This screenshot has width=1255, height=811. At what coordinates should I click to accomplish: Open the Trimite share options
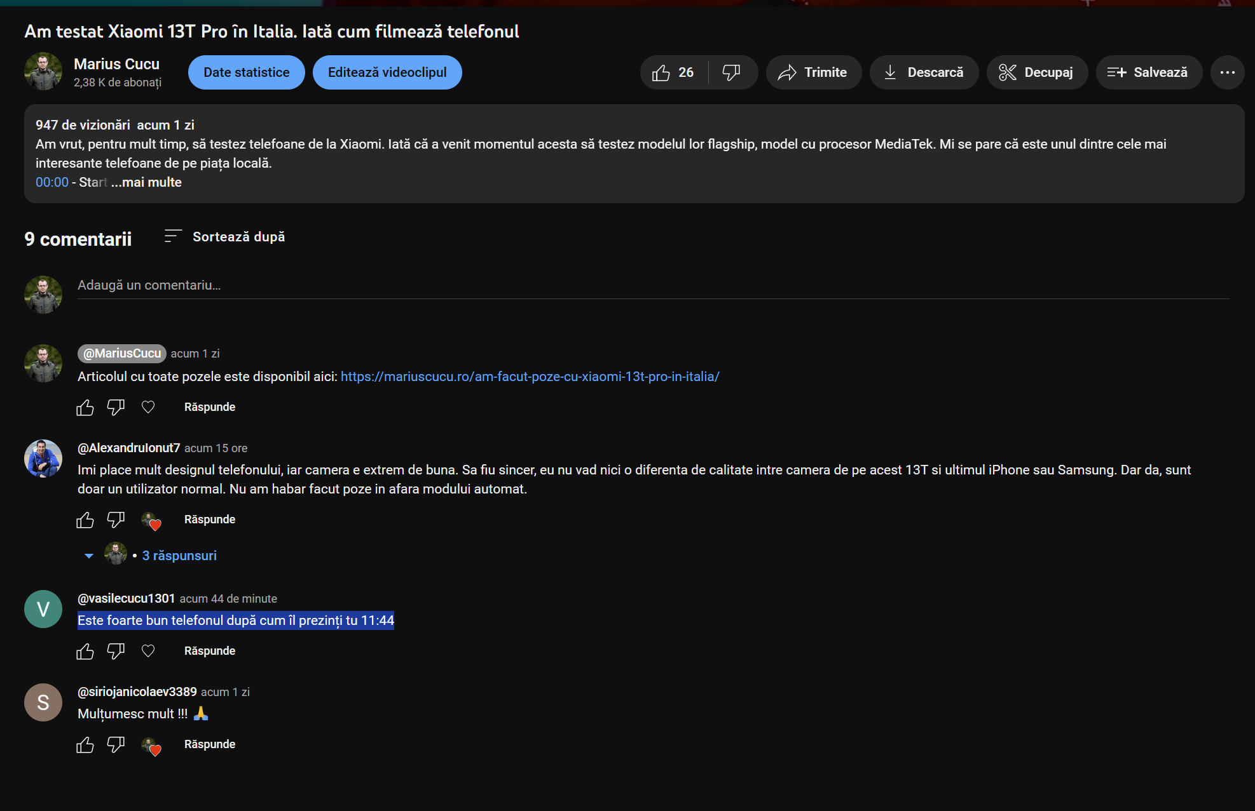(813, 72)
